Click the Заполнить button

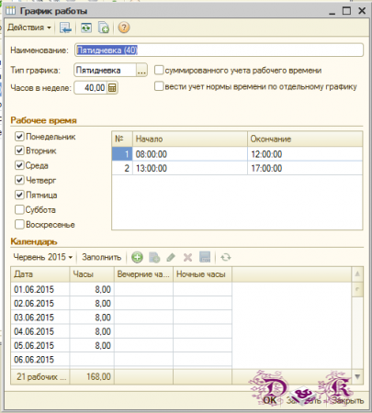click(101, 257)
